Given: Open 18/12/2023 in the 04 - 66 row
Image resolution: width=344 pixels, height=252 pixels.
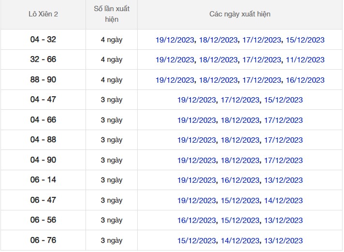Looking at the screenshot, I should click(240, 120).
